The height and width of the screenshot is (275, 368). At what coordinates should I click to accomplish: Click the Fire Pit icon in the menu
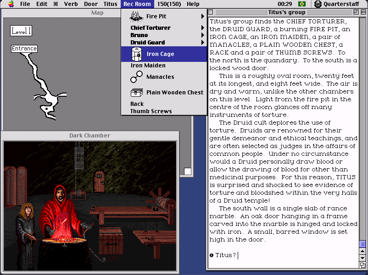(x=136, y=16)
